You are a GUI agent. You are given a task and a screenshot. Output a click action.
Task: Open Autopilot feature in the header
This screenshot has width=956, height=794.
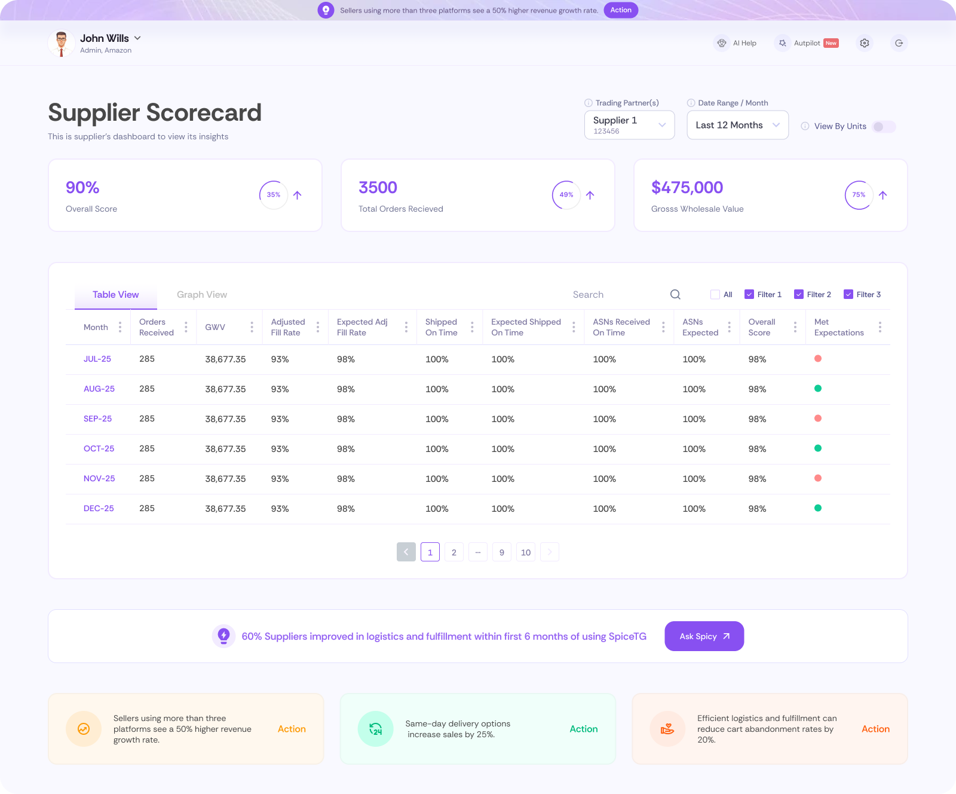coord(807,43)
